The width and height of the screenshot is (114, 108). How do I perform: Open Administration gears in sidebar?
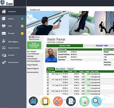point(4,63)
